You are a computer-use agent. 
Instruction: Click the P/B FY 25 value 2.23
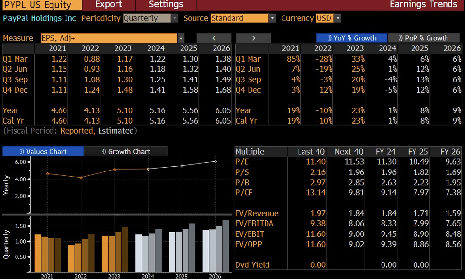point(421,183)
